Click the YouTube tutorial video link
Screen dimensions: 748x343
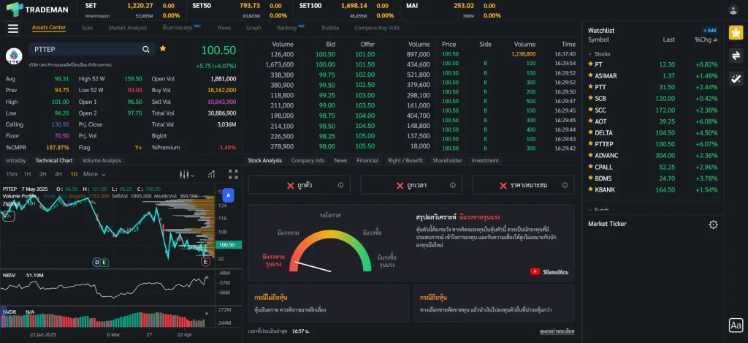[x=547, y=271]
